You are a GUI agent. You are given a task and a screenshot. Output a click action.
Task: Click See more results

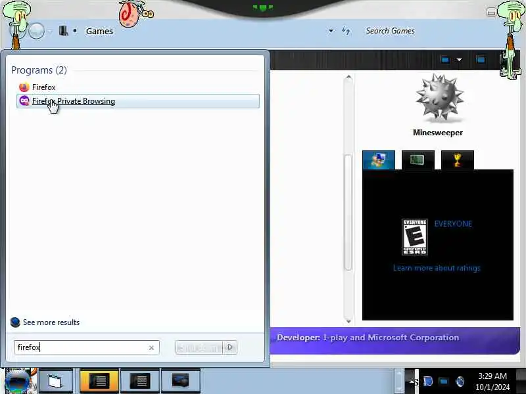[x=51, y=322]
